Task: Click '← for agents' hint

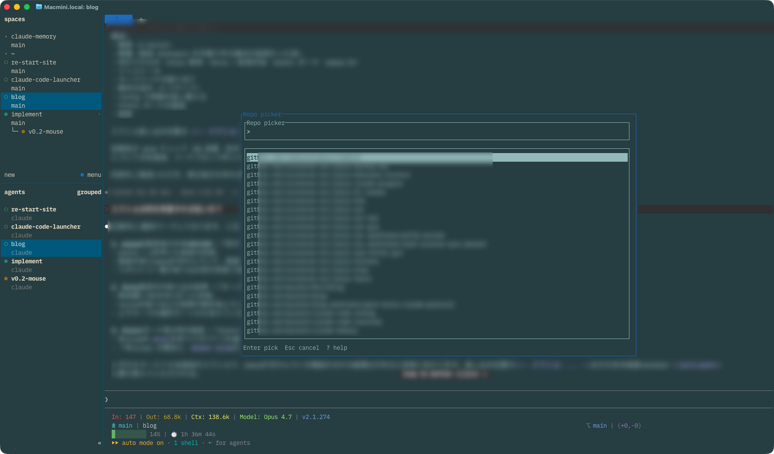Action: [x=229, y=443]
